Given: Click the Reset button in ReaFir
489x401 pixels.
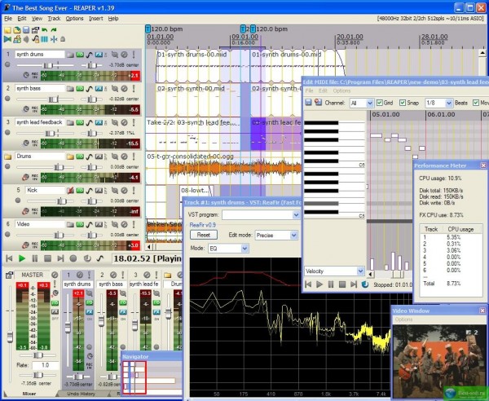Looking at the screenshot, I should pyautogui.click(x=204, y=235).
